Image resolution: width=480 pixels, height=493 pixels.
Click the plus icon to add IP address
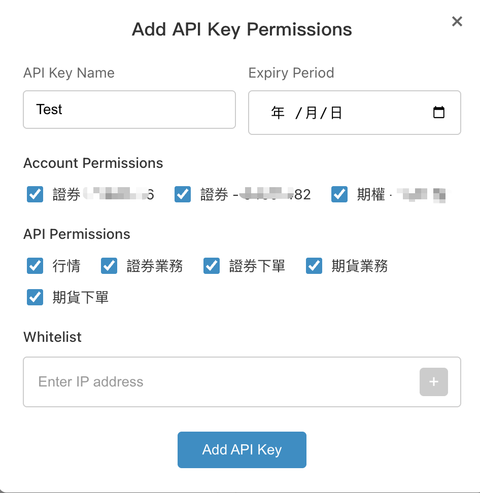tap(433, 382)
